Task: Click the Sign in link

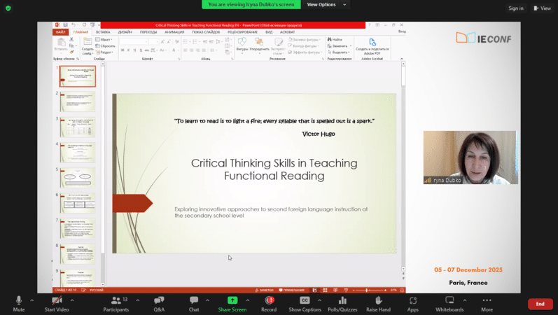Action: tap(516, 8)
